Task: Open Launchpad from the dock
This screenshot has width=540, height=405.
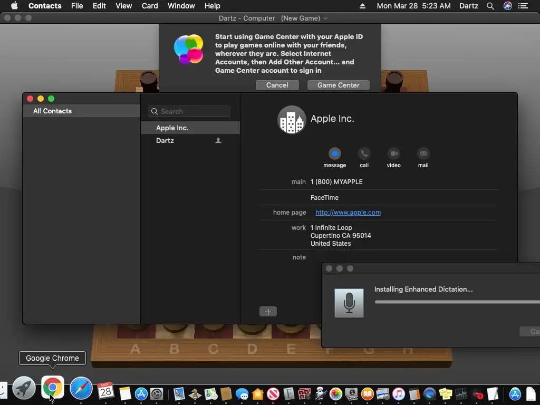Action: [x=24, y=388]
